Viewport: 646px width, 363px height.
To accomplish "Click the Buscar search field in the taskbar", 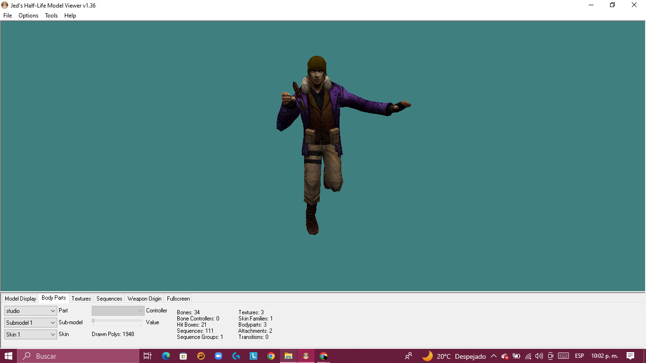I will (x=78, y=356).
